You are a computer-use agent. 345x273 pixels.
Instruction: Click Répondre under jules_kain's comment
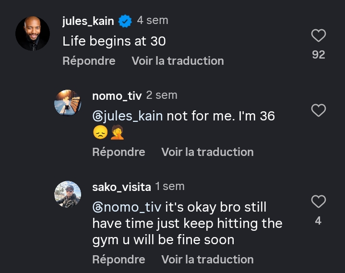pos(89,61)
